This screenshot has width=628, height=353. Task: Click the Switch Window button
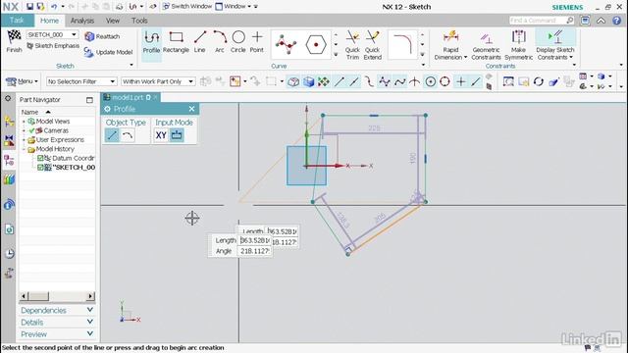coord(187,7)
